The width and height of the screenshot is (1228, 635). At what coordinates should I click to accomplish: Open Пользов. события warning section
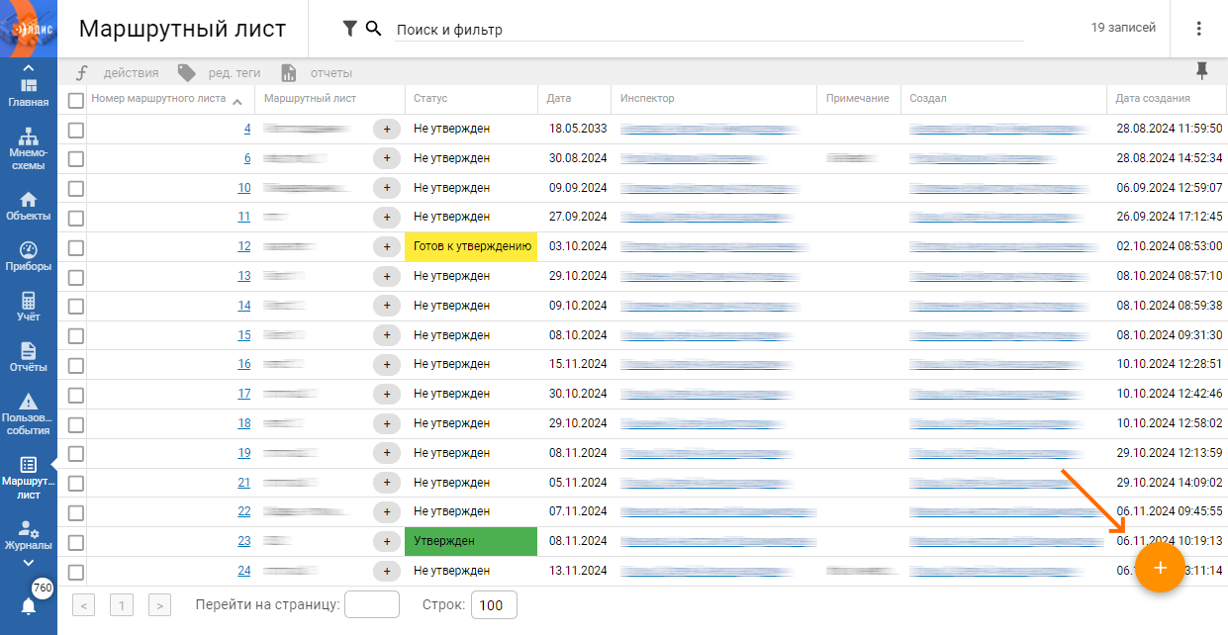click(29, 414)
